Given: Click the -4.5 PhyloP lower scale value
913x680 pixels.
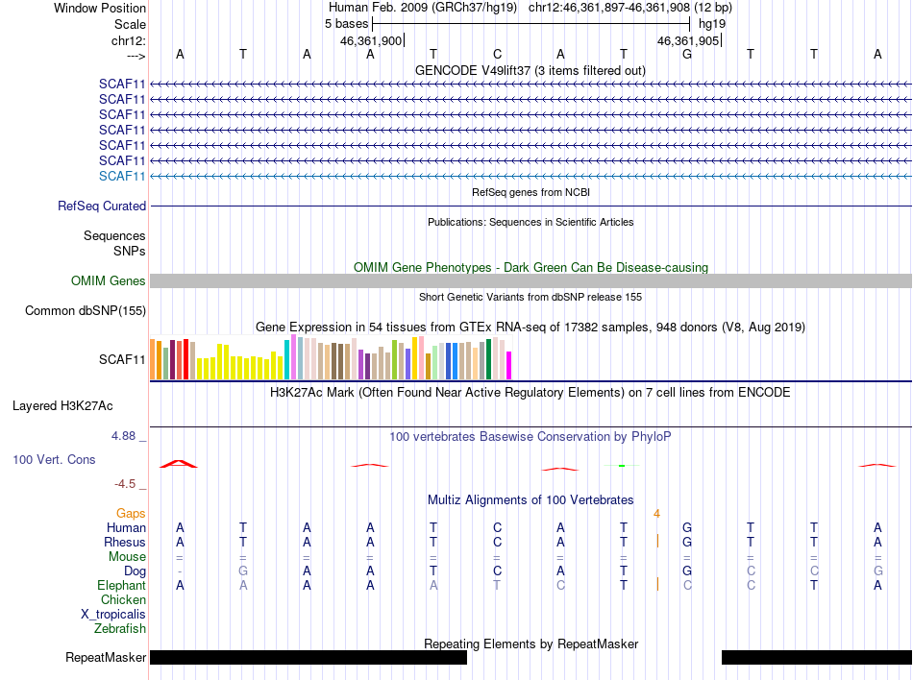Looking at the screenshot, I should coord(125,484).
